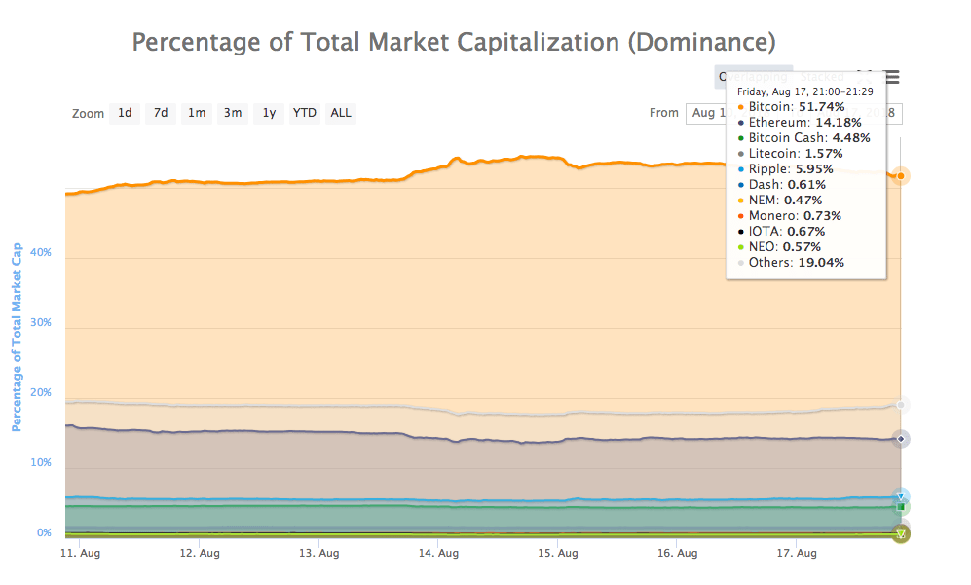Select YTD zoom range
Viewport: 971px width, 585px height.
(305, 113)
